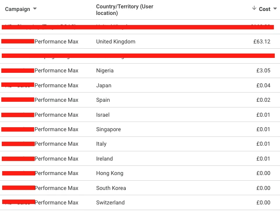
Task: Click the Country/Territory column header
Action: [x=124, y=10]
